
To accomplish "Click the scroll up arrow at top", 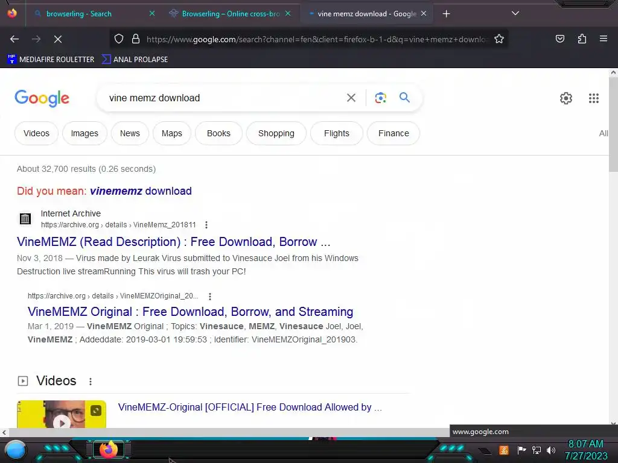I will pyautogui.click(x=613, y=72).
